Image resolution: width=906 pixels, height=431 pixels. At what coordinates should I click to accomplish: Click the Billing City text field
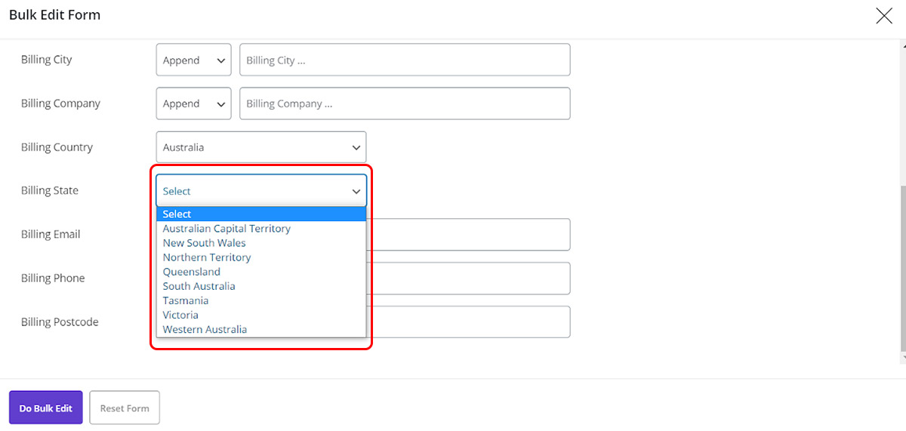(404, 60)
